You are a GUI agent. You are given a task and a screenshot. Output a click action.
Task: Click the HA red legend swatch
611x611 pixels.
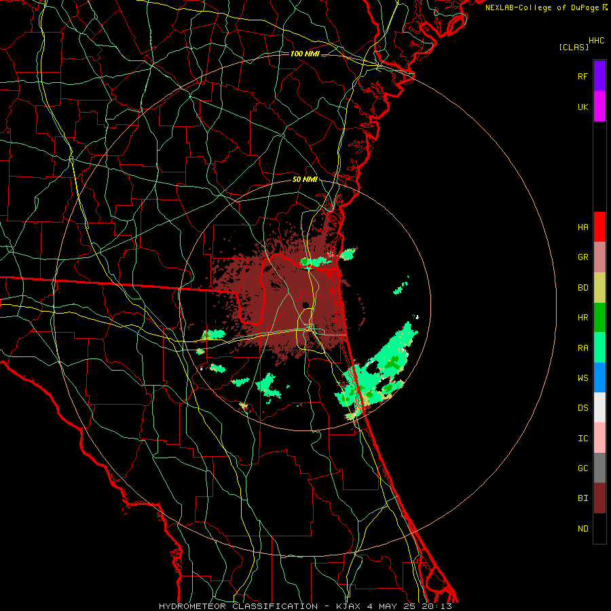pos(599,227)
